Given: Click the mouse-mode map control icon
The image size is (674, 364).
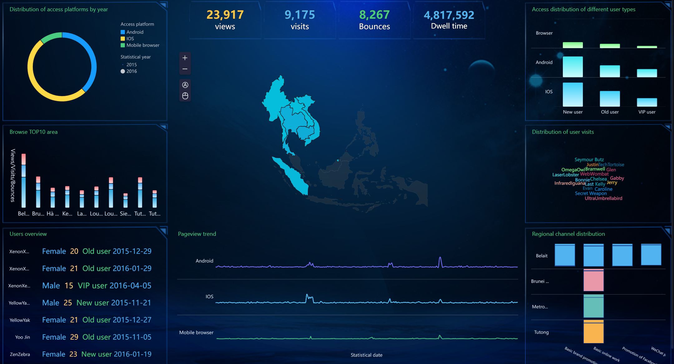Looking at the screenshot, I should [185, 96].
